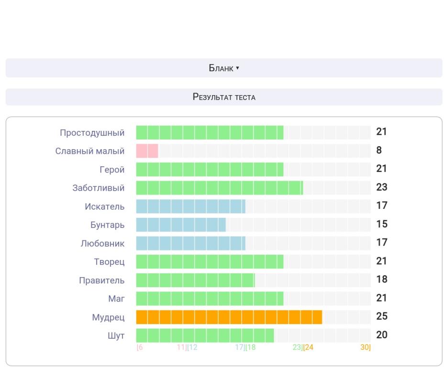Viewport: 444px width, 367px height.
Task: Click the Заботливый score number 23
Action: [x=381, y=187]
